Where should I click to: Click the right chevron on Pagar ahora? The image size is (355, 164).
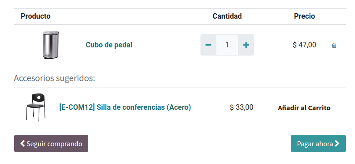click(x=337, y=143)
